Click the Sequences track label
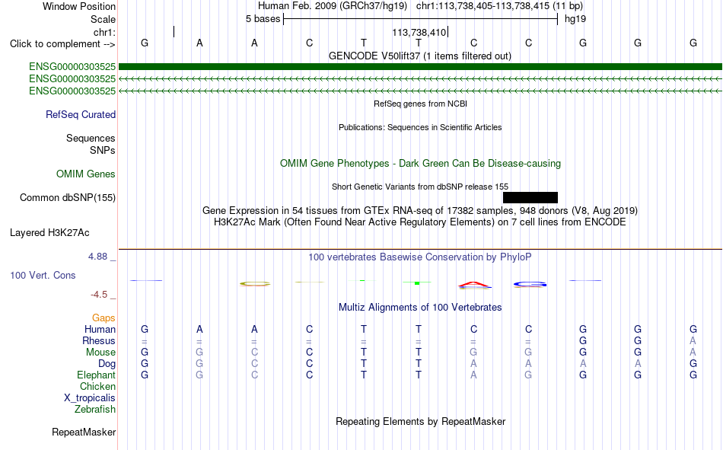This screenshot has width=723, height=450. click(91, 138)
